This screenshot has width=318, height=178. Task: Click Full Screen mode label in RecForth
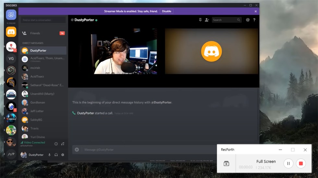coord(266,161)
